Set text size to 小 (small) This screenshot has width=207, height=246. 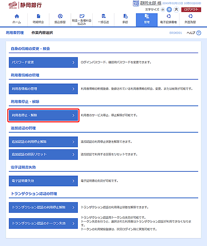163,10
